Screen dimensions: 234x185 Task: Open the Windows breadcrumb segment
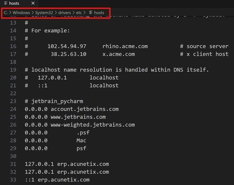(x=21, y=12)
